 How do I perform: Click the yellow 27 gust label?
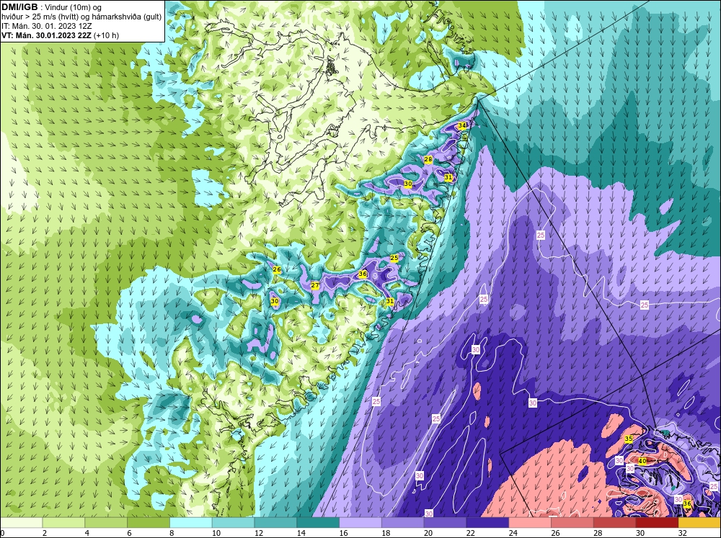tap(315, 285)
